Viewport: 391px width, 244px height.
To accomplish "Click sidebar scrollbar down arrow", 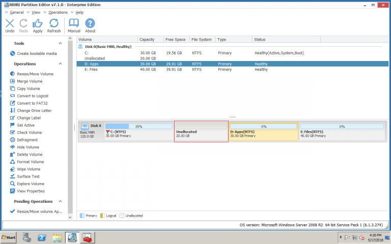I will [70, 218].
